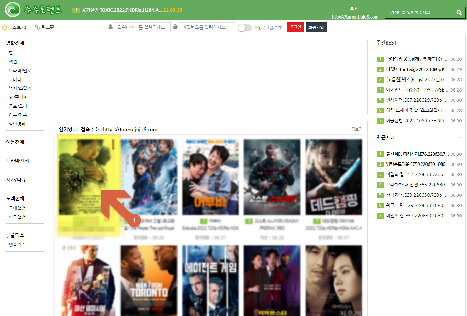The width and height of the screenshot is (467, 316).
Task: Click the thumbs-up 베스트30 icon
Action: [x=4, y=27]
